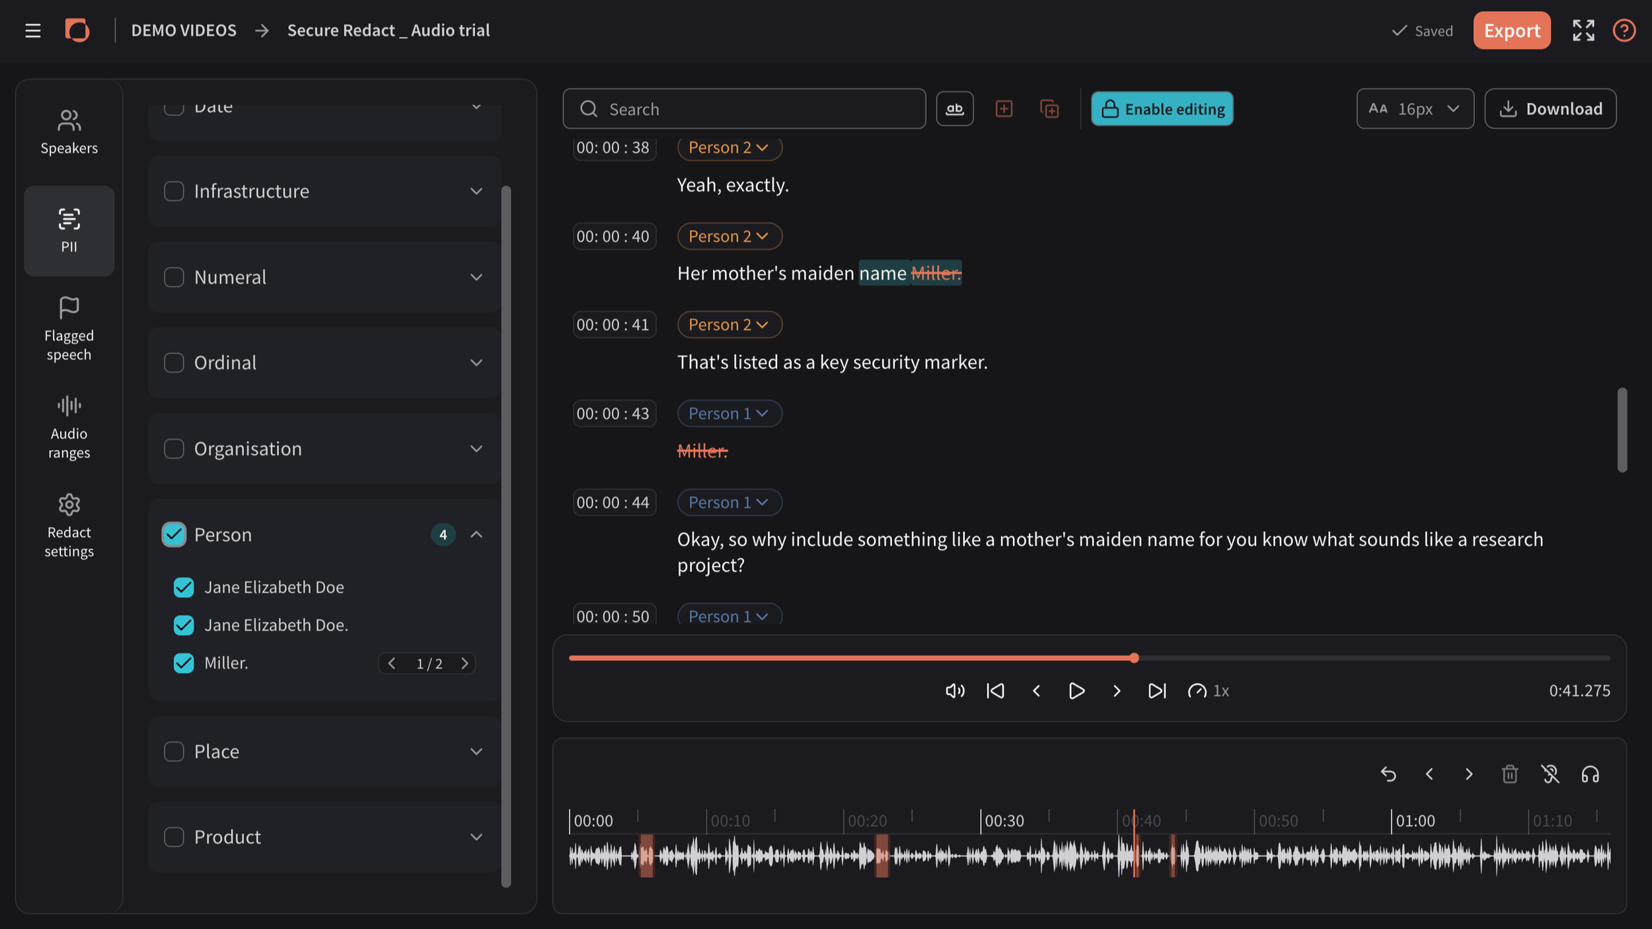1652x929 pixels.
Task: Uncheck the 'Jane Elizabeth Doe.' entry with period
Action: click(184, 625)
